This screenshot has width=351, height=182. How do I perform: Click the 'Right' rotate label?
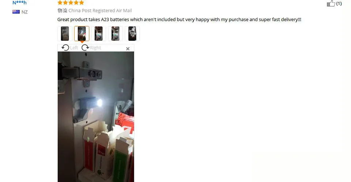coord(95,48)
